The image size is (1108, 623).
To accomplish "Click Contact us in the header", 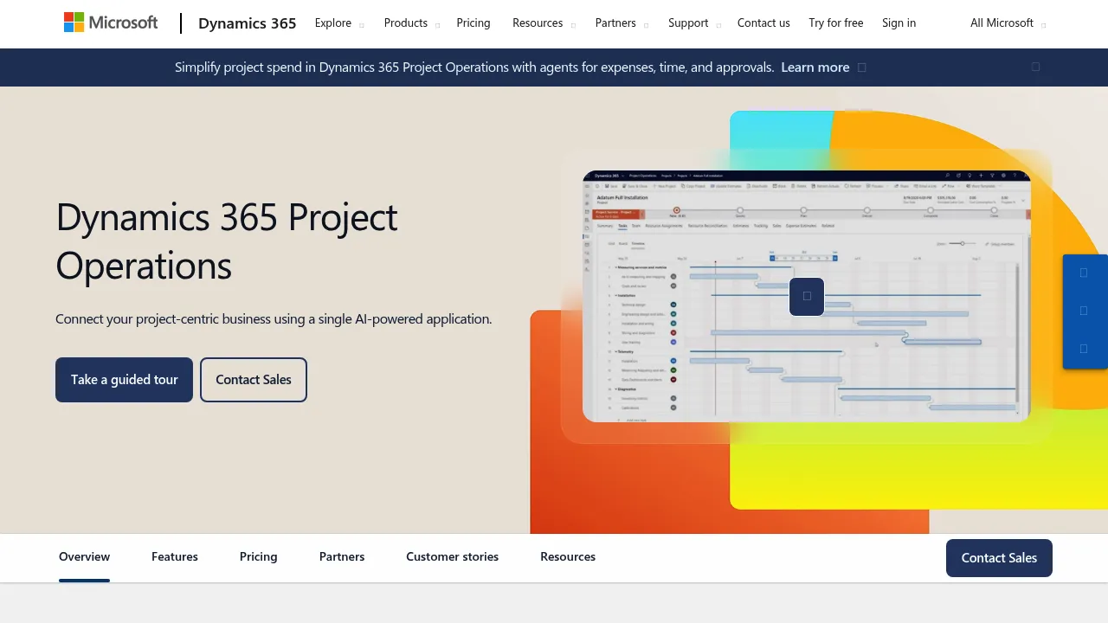I will coord(763,23).
